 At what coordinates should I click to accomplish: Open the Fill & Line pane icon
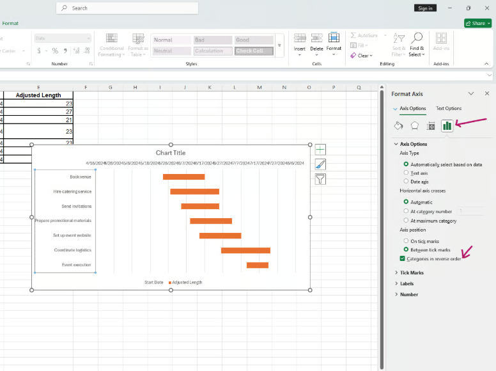pos(398,126)
